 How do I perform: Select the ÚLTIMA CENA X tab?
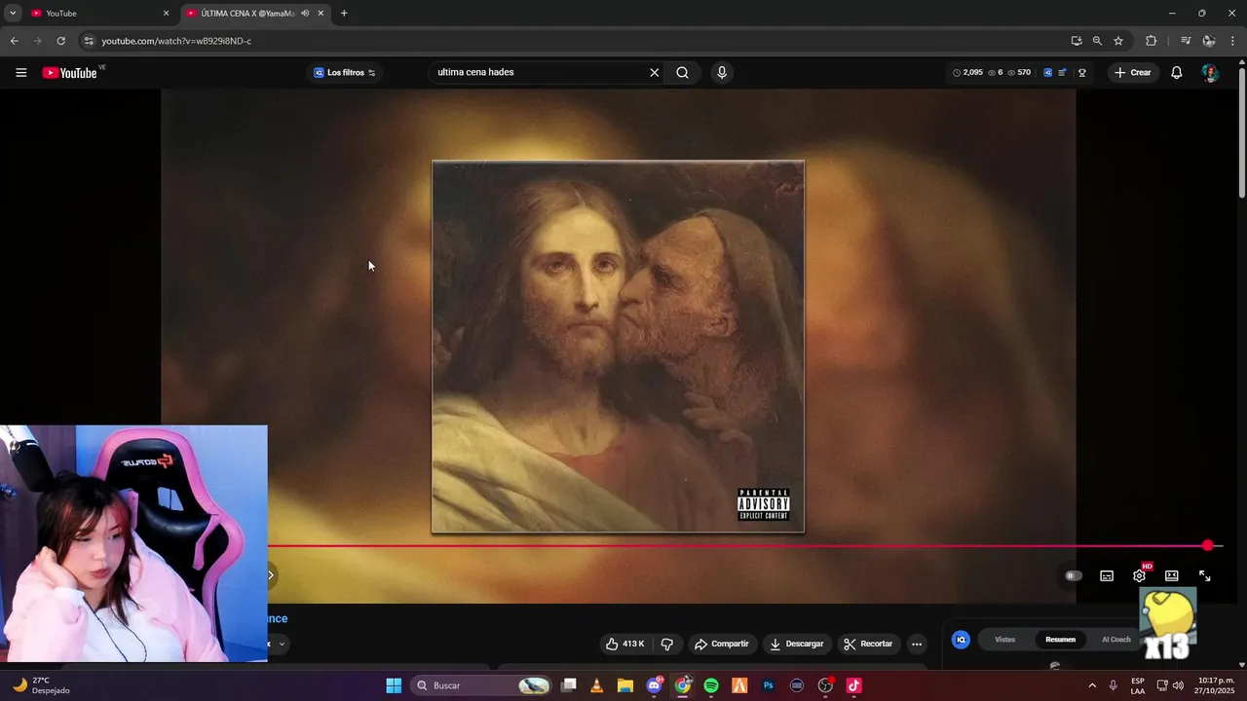[247, 13]
